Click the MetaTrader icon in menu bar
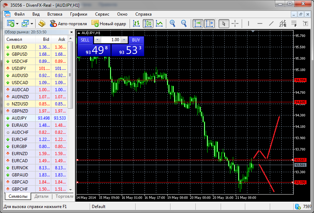314x213 pixels. 7,14
